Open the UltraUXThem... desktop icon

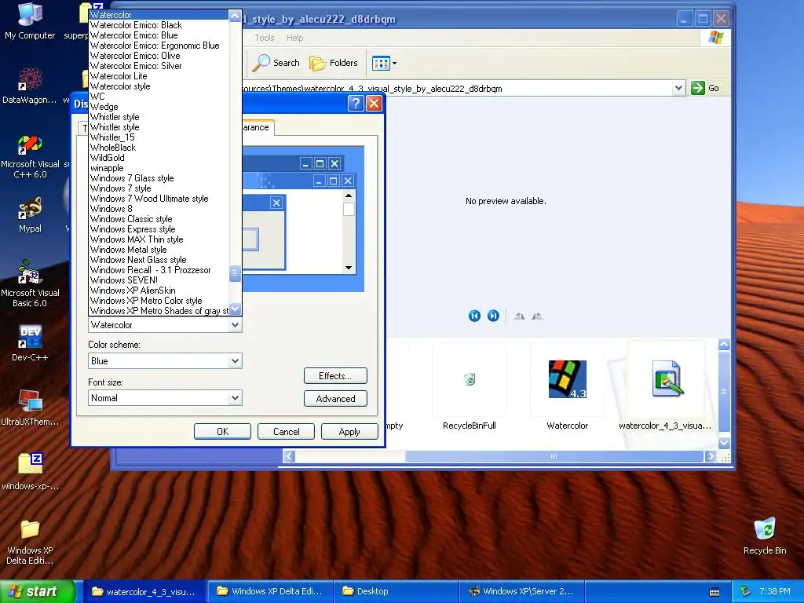coord(30,407)
